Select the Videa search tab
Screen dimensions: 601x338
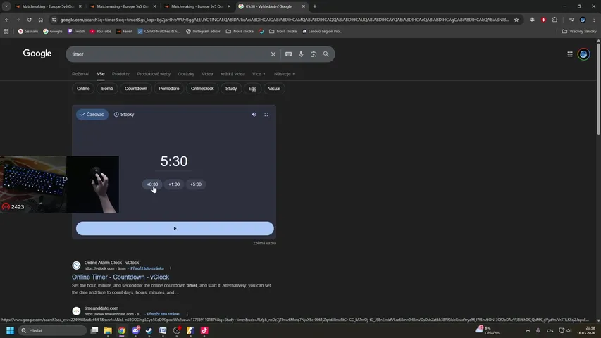(x=207, y=74)
